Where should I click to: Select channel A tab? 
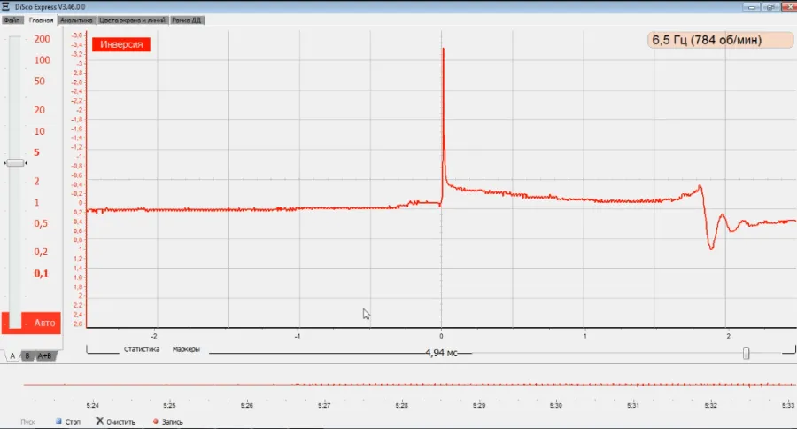pyautogui.click(x=12, y=355)
